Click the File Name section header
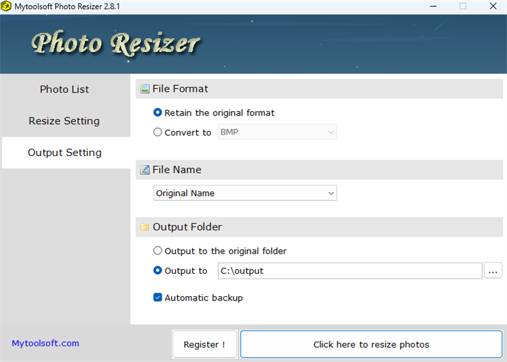Screen dimensions: 507x362 319,170
